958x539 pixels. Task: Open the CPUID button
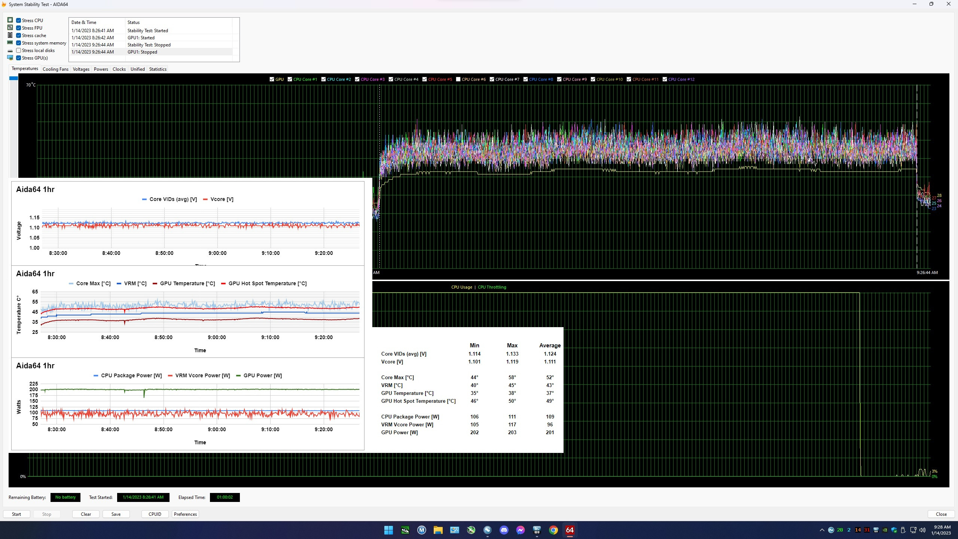coord(155,514)
